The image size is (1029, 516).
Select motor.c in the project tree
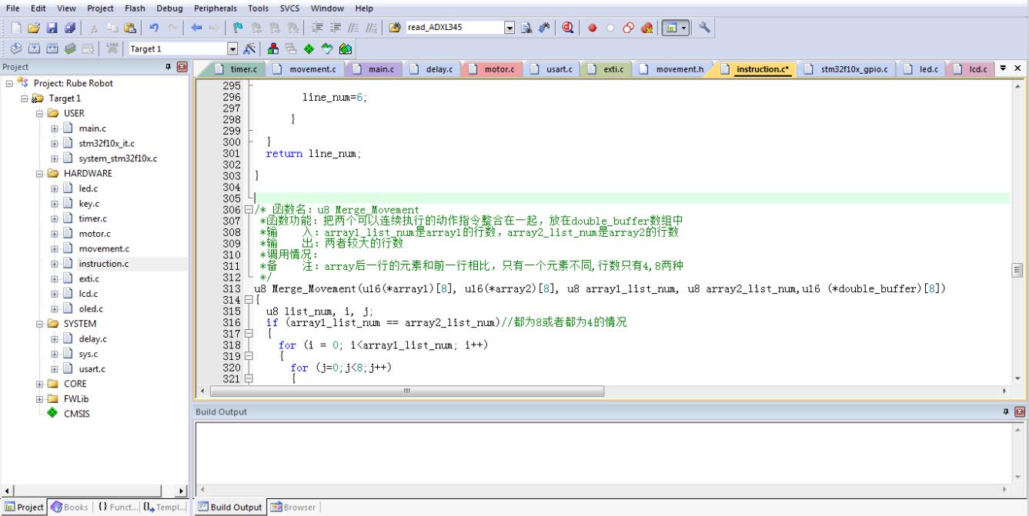pyautogui.click(x=94, y=234)
